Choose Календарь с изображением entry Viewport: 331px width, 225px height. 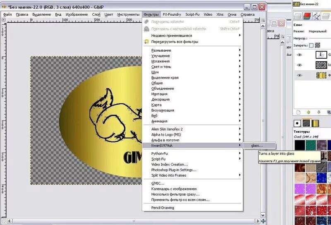[x=192, y=189]
